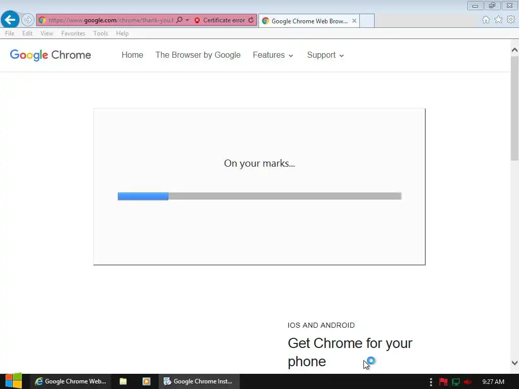Click the 9:27 AM clock

(x=493, y=382)
